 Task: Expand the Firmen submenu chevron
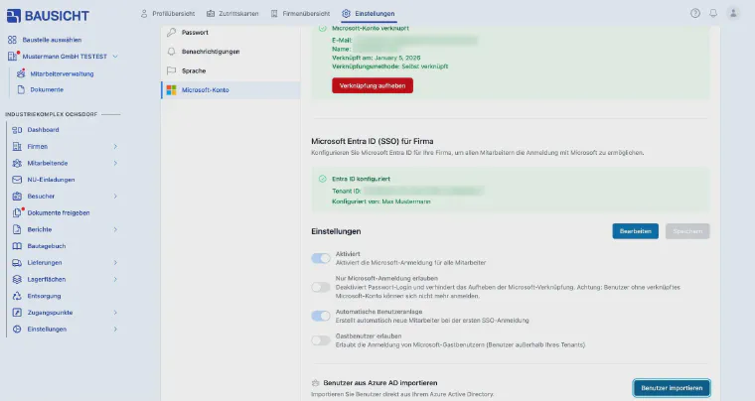pyautogui.click(x=115, y=146)
